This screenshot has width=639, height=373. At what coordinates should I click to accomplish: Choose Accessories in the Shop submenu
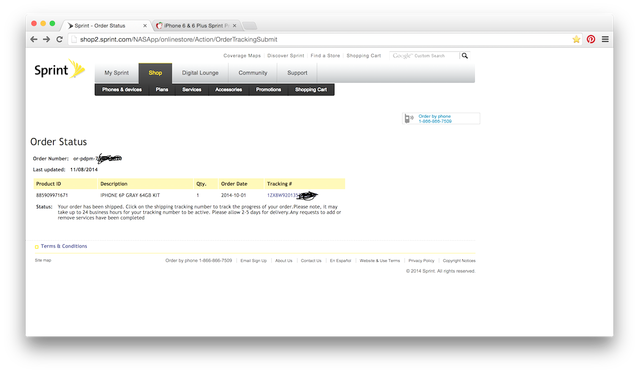pos(228,90)
